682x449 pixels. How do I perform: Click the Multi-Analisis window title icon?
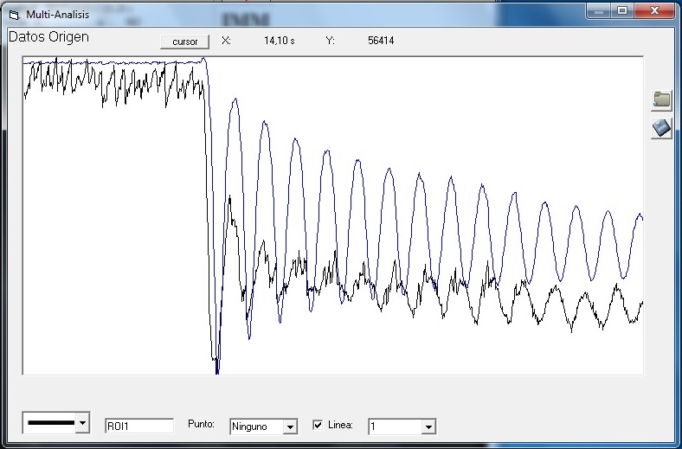13,15
